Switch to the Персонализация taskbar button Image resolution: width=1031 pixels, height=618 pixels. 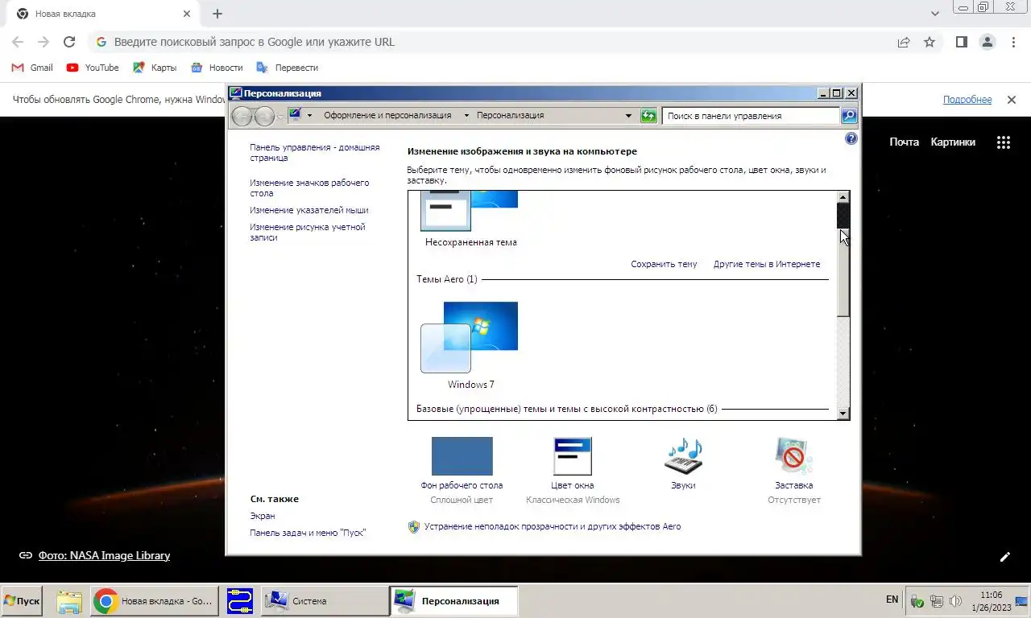(x=453, y=601)
